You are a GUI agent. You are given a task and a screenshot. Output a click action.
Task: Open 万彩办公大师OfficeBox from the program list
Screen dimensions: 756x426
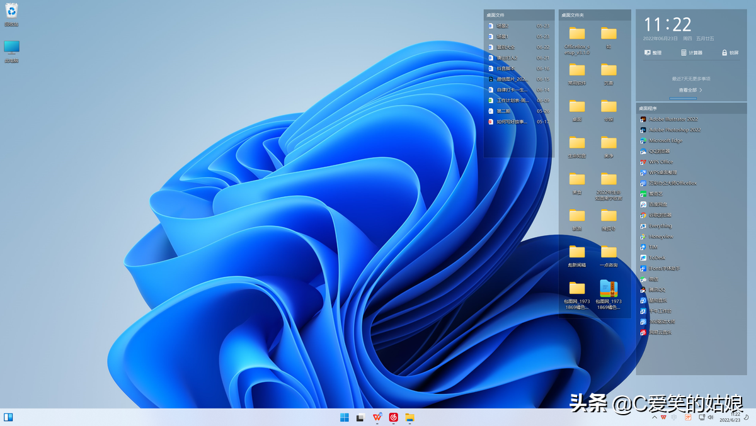[x=668, y=183]
